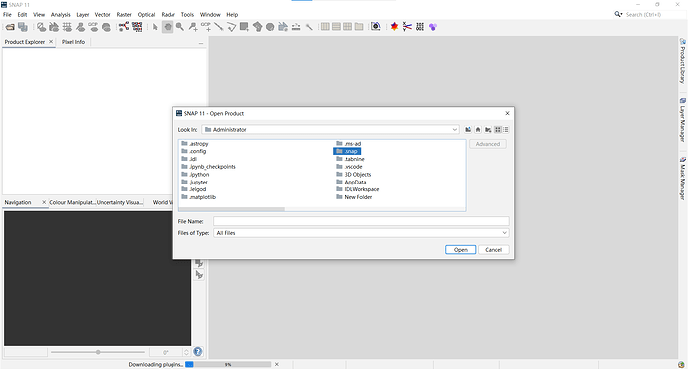
Task: Click the Navigation zoom slider handle
Action: [98, 352]
